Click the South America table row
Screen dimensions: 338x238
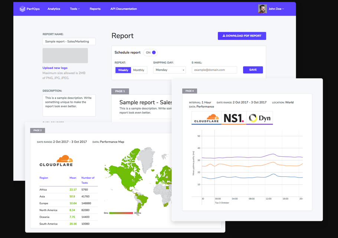click(69, 224)
